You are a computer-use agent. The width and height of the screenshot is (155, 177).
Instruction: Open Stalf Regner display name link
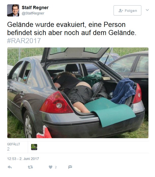point(35,8)
